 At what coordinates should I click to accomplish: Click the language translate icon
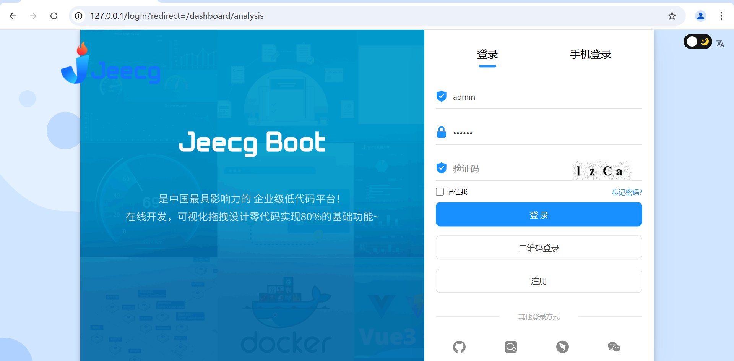point(720,44)
